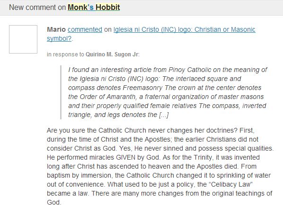Click the gray vertical bar beside the quote

[61, 92]
